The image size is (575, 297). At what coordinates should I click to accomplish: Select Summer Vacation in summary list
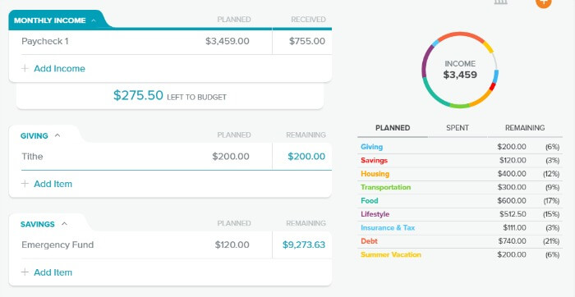391,254
